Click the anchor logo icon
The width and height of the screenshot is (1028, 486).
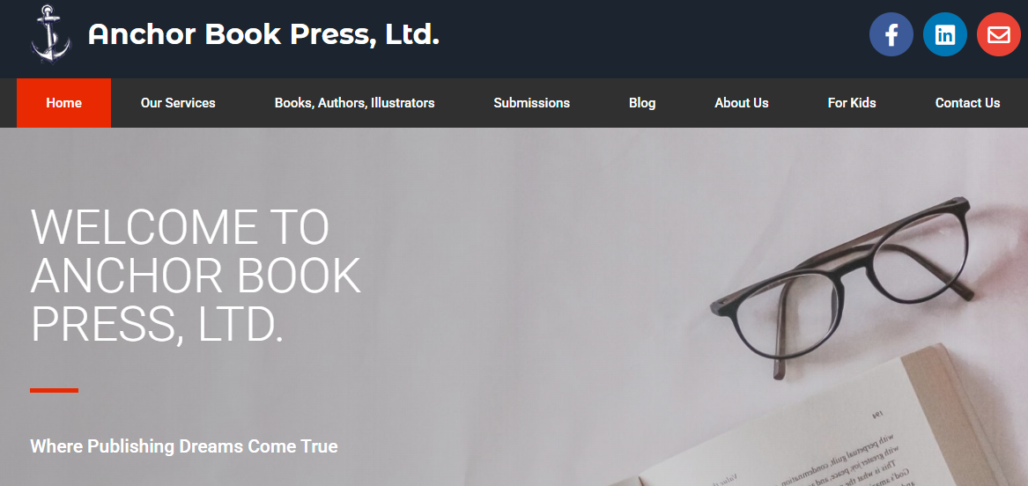(x=50, y=34)
